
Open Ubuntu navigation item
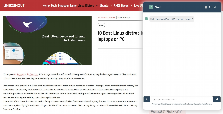(104, 6)
